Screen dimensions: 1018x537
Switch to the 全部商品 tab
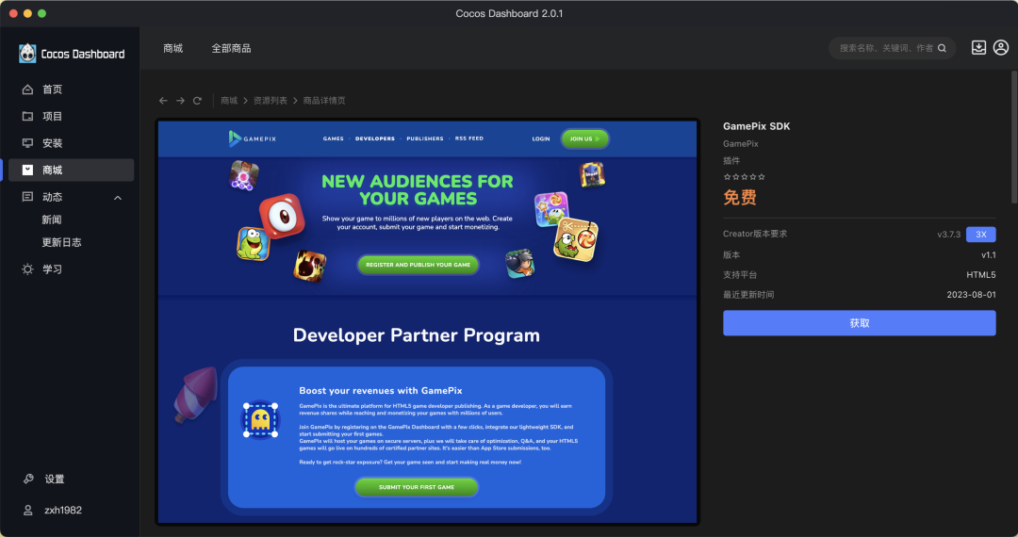coord(231,48)
